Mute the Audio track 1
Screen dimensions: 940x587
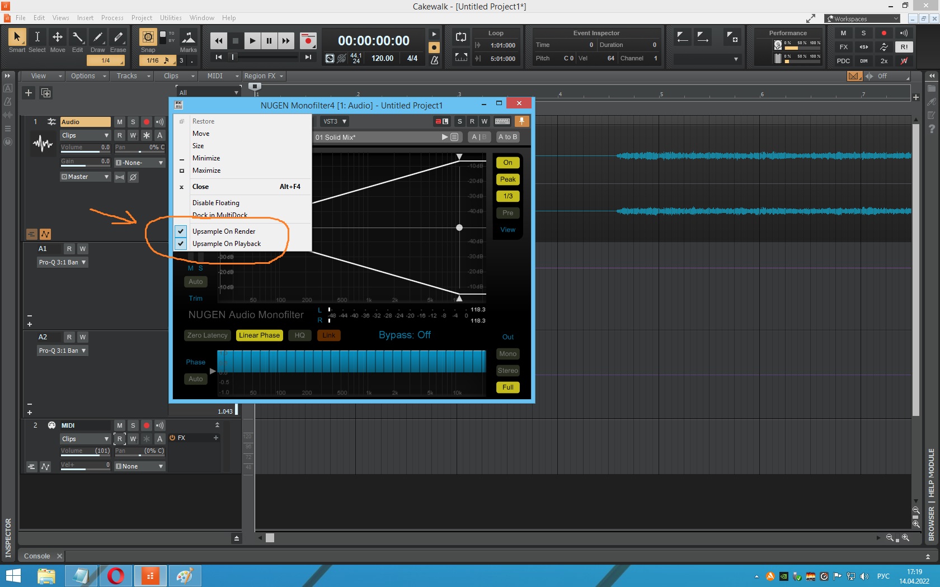(120, 122)
